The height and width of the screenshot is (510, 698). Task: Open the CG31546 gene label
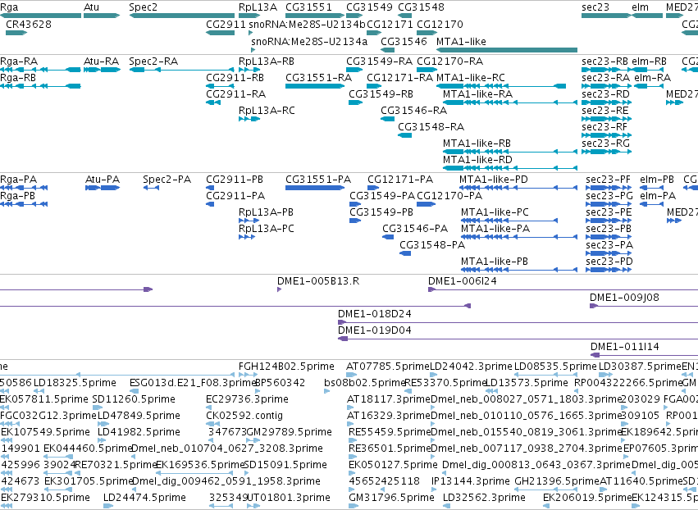[x=404, y=42]
